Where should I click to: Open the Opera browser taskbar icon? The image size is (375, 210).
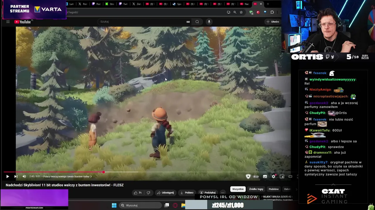coord(175,205)
